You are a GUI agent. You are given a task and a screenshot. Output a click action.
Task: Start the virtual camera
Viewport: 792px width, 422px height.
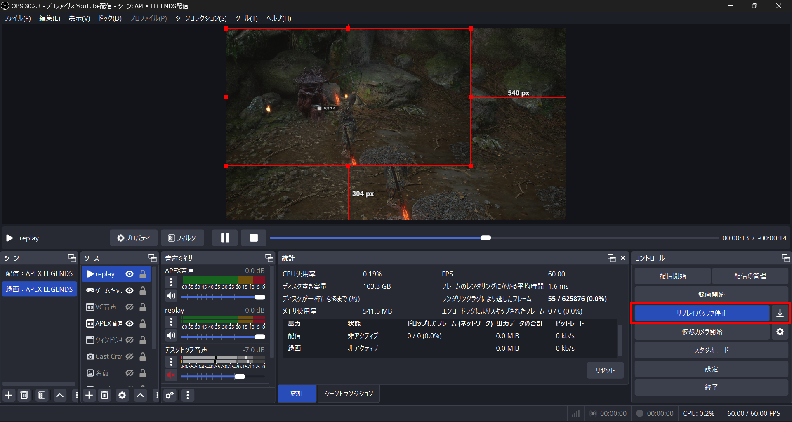click(702, 332)
